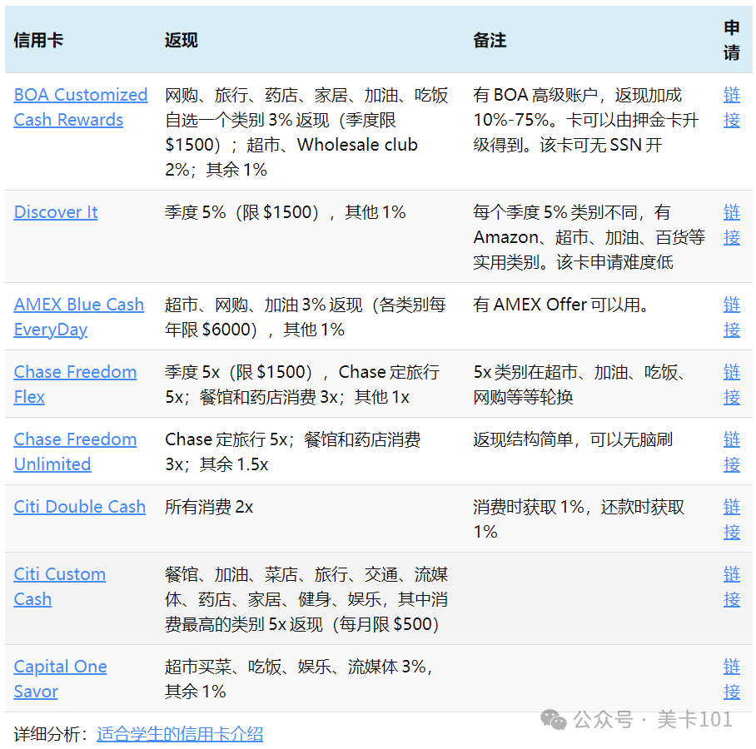Select the 信用卡 column header
Screen dimensions: 756x749
pyautogui.click(x=38, y=41)
